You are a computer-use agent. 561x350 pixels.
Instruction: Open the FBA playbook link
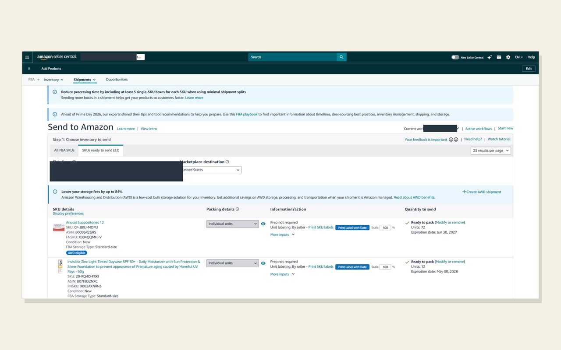(247, 115)
